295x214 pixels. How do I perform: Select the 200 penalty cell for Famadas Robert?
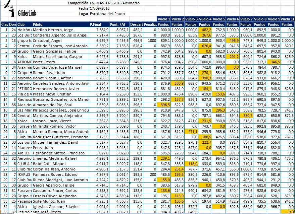150,174
